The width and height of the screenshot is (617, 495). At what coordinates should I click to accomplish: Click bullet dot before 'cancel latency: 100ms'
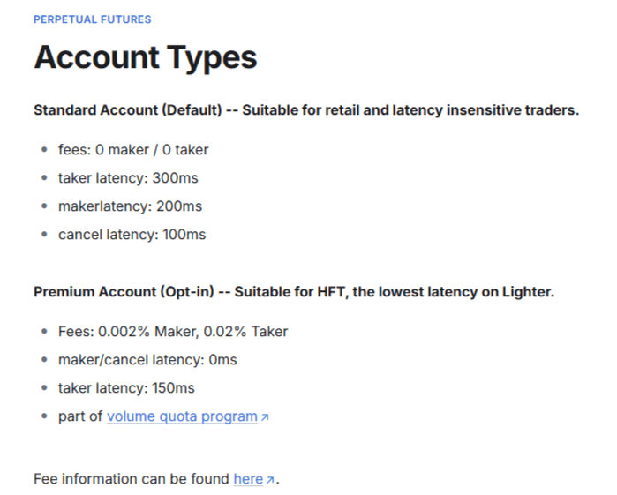pyautogui.click(x=45, y=235)
